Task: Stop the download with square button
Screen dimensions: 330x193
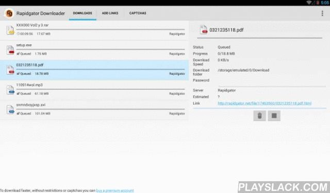Action: [x=274, y=116]
